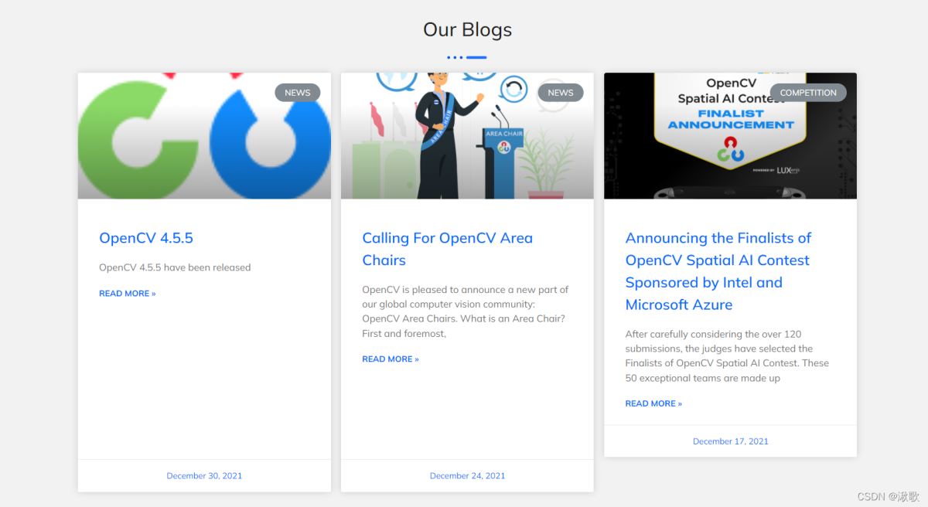This screenshot has height=507, width=928.
Task: Click the blue divider under Our Blogs
Action: point(467,57)
